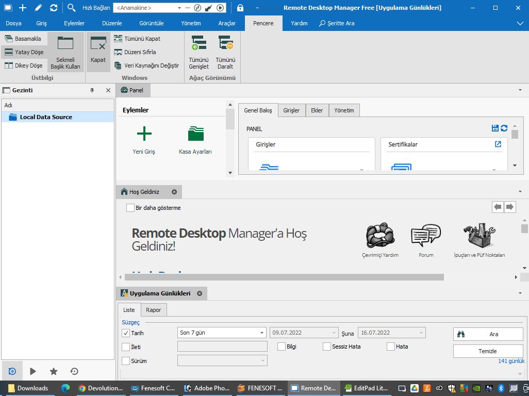Select the recent history icon
Viewport: 529px width, 396px height.
(x=74, y=371)
